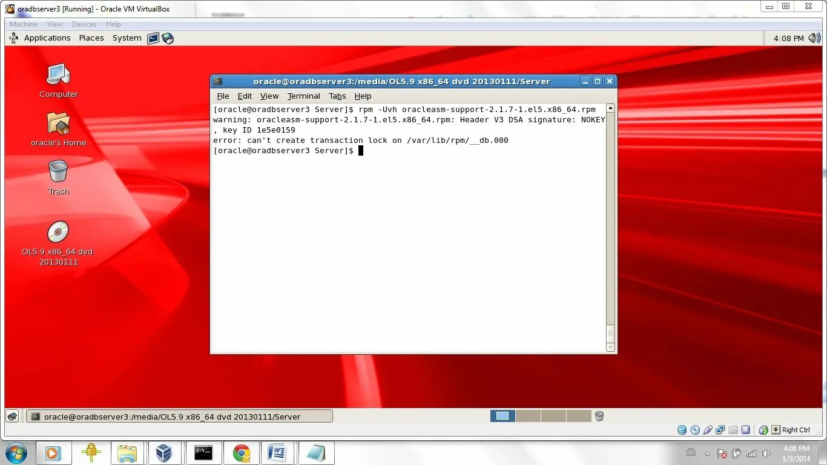Viewport: 827px width, 465px height.
Task: Click terminal scrollbar up arrow
Action: (610, 108)
